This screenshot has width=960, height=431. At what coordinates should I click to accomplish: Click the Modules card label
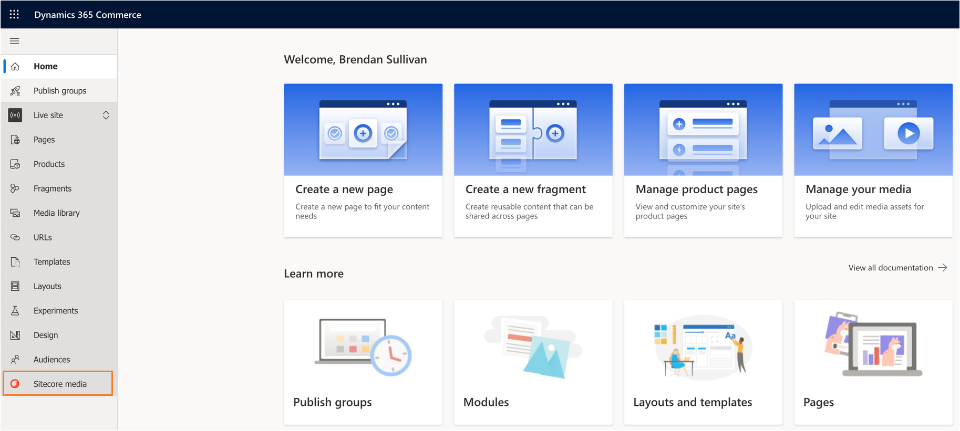click(x=486, y=403)
